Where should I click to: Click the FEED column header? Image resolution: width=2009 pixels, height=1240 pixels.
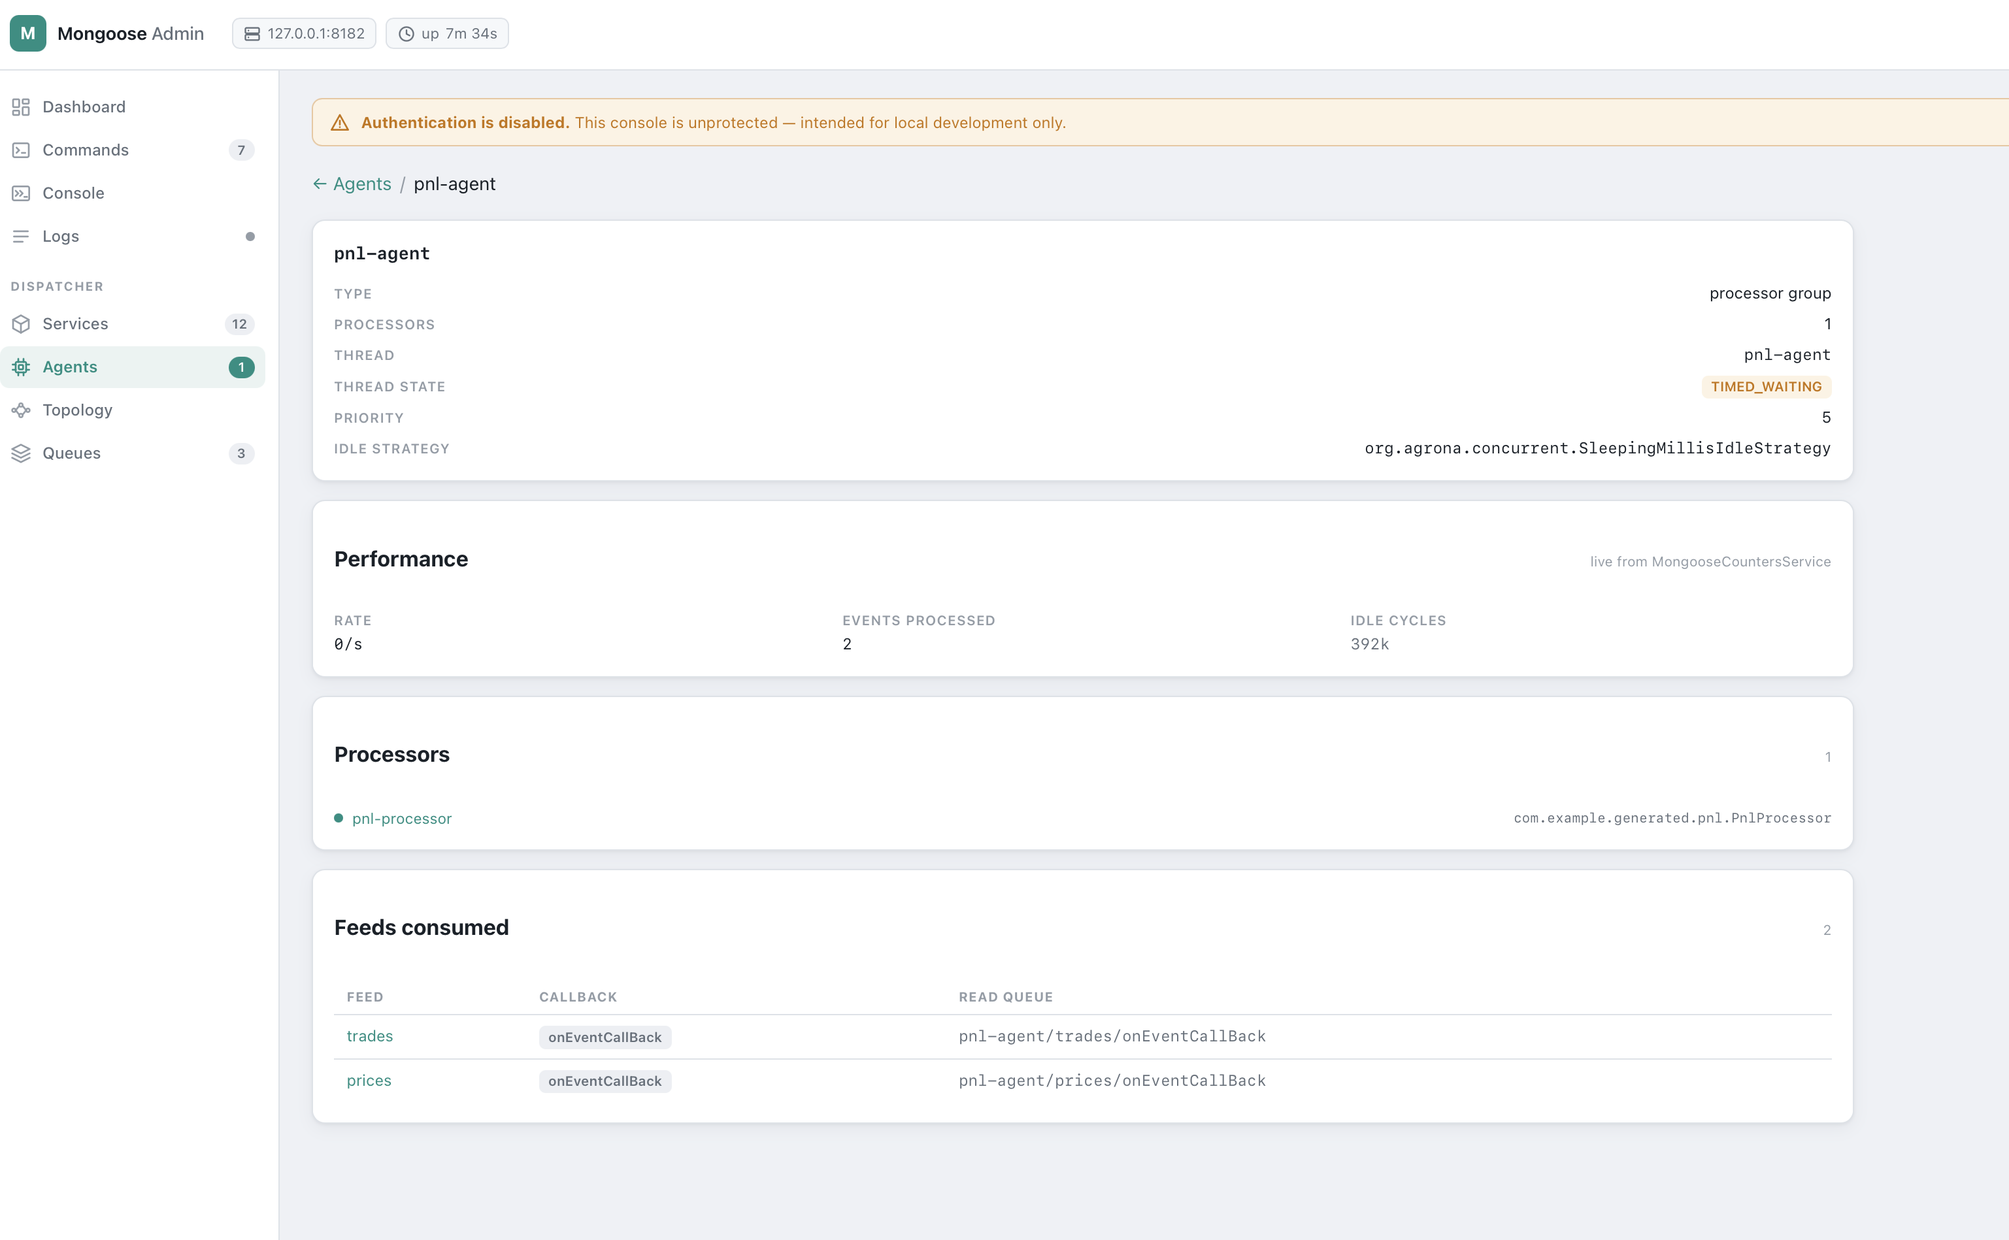(365, 996)
